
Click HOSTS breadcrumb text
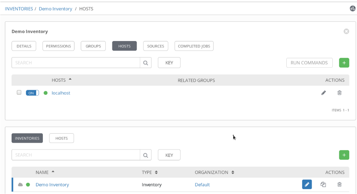86,9
